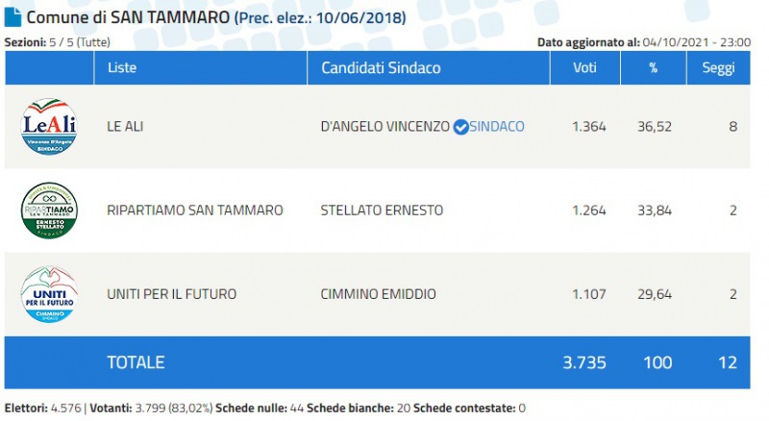Click the Uniti per il Futuro logo

pos(49,293)
